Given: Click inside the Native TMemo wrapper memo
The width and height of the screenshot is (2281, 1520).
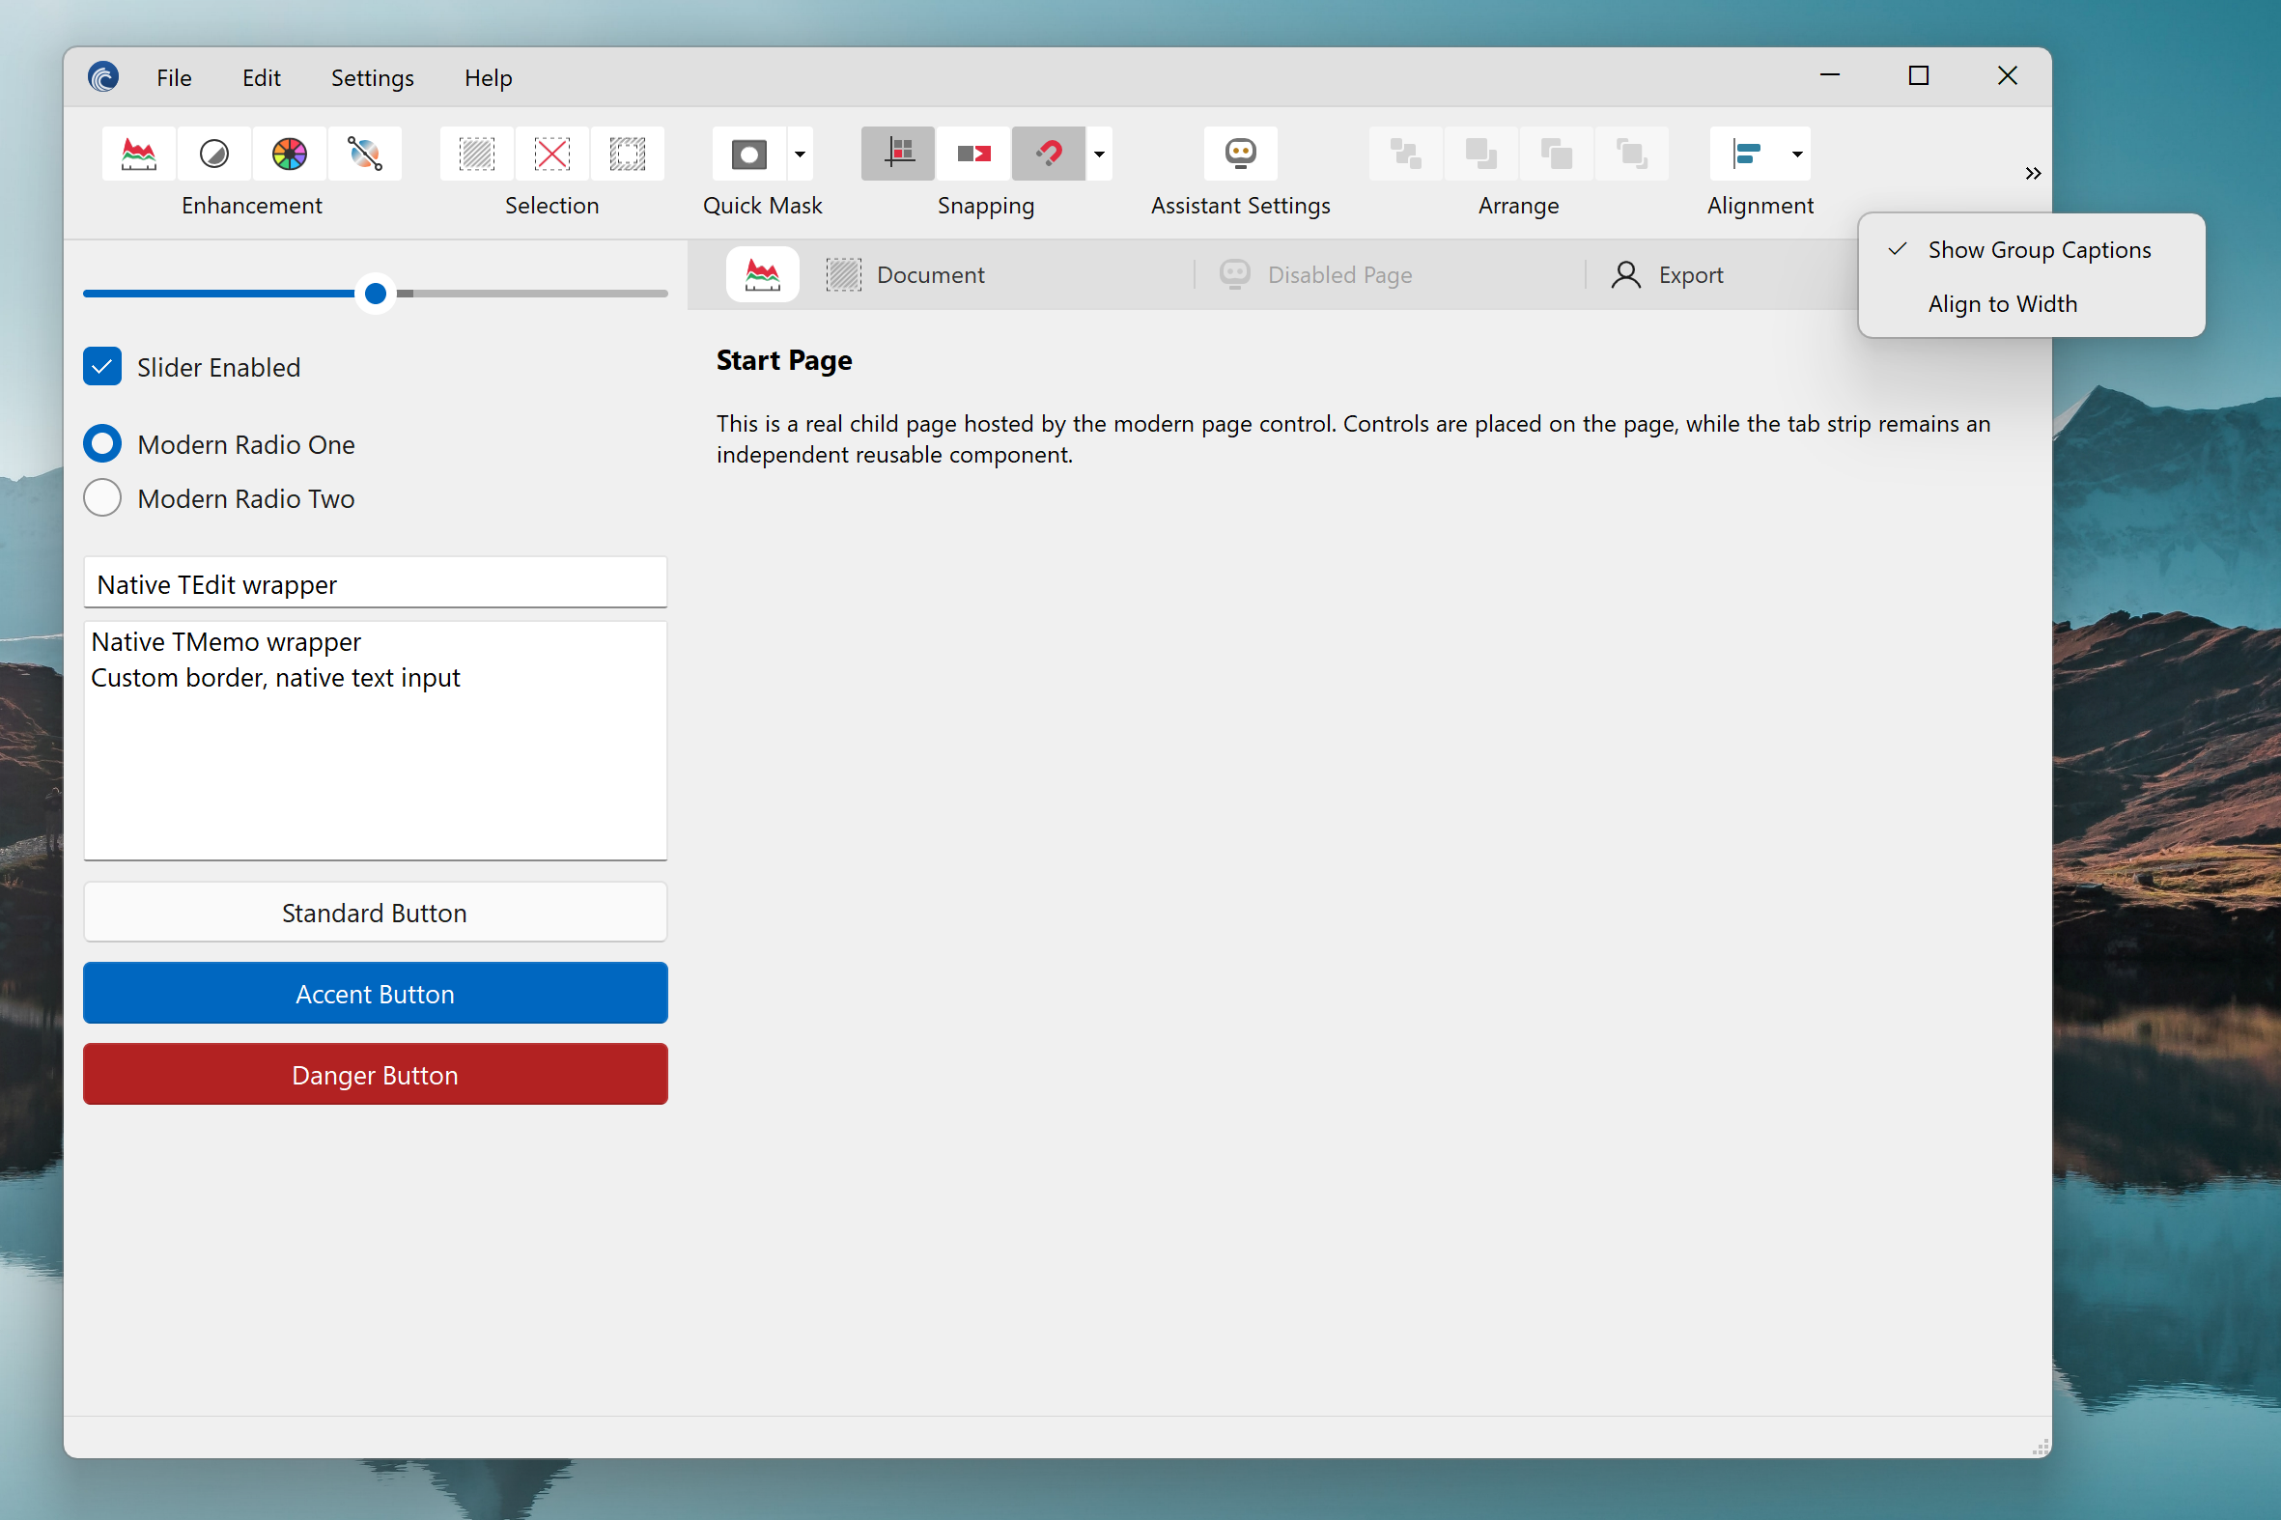Looking at the screenshot, I should (x=375, y=741).
